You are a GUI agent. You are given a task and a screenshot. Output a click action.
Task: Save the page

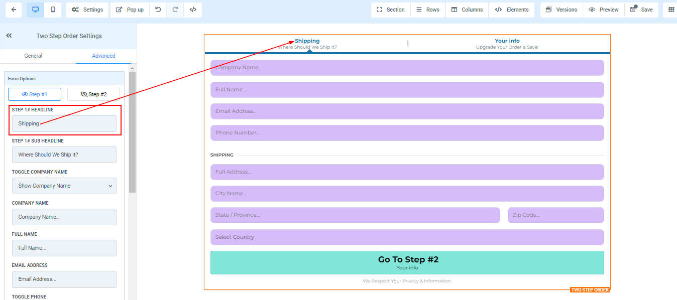[x=641, y=10]
